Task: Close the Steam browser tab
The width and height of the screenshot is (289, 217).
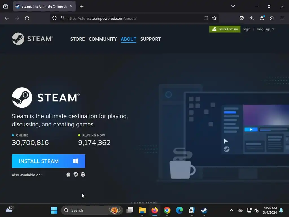Action: coord(71,6)
